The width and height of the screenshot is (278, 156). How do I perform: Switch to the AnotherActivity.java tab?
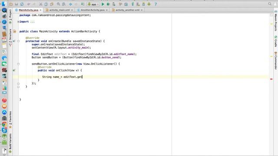click(93, 10)
